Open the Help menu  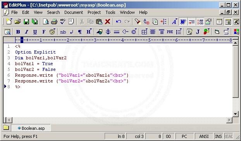[x=143, y=12]
